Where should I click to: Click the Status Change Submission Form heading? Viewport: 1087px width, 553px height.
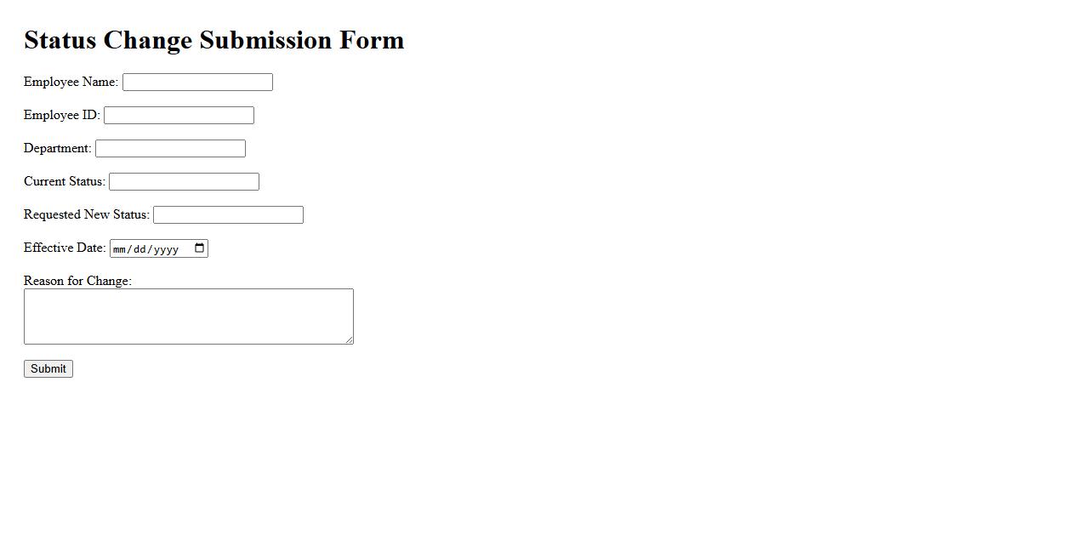coord(213,40)
